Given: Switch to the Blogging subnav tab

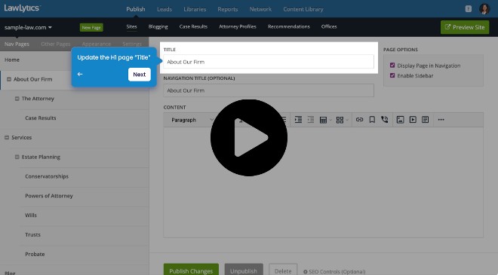Looking at the screenshot, I should pos(158,26).
